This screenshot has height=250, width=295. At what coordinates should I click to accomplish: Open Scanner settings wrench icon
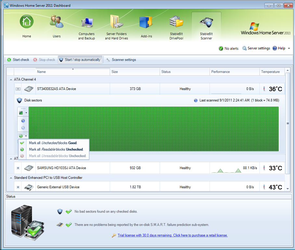[x=108, y=60]
